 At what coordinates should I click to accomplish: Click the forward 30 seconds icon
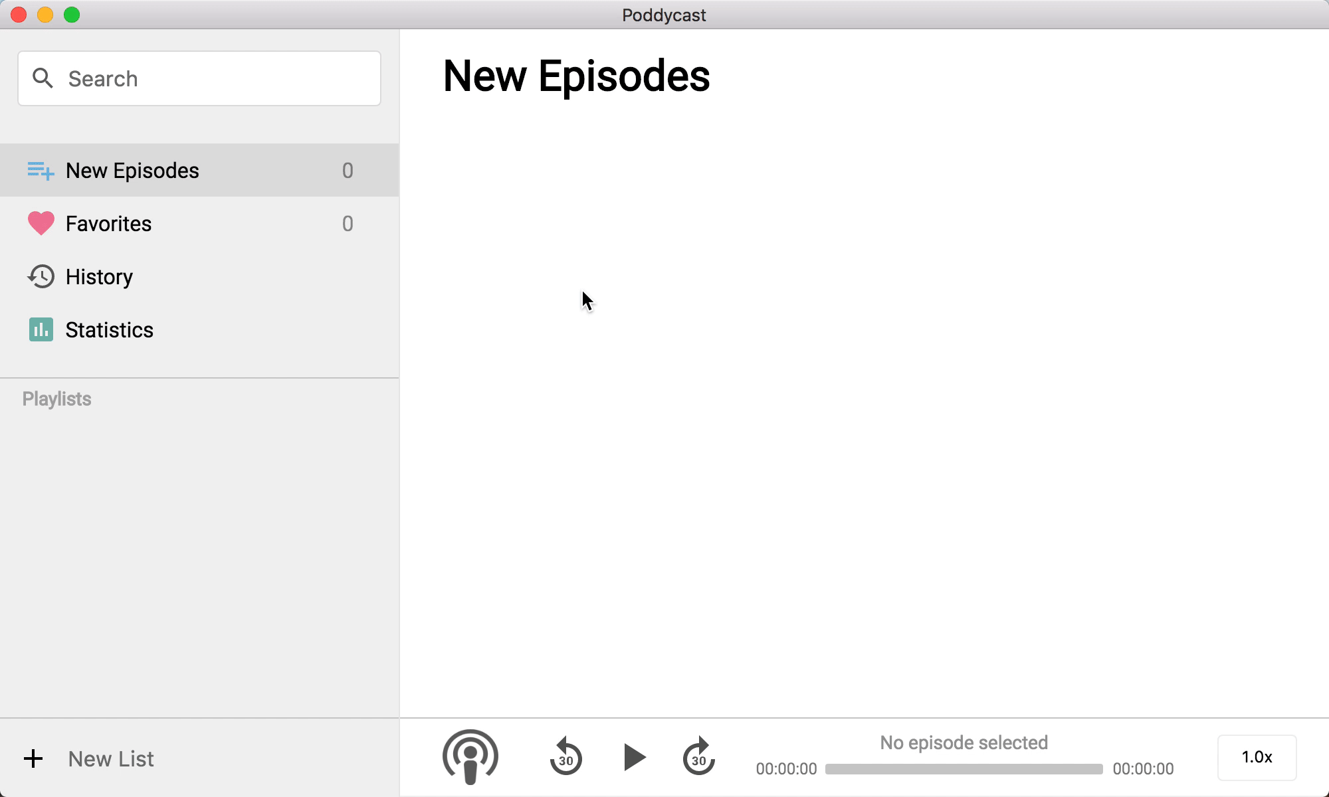(x=700, y=756)
